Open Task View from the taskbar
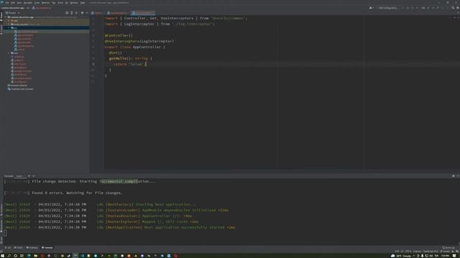 click(x=22, y=256)
